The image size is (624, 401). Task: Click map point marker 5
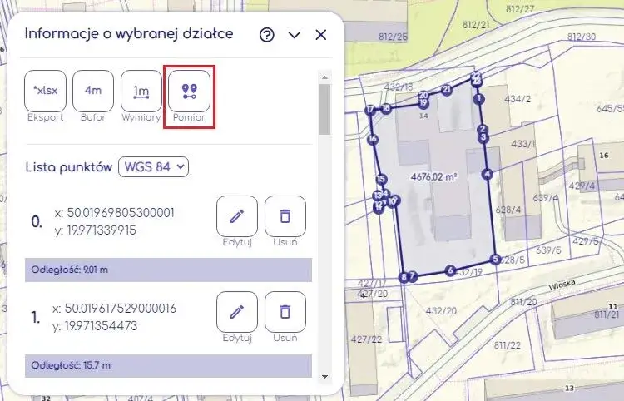[x=495, y=260]
